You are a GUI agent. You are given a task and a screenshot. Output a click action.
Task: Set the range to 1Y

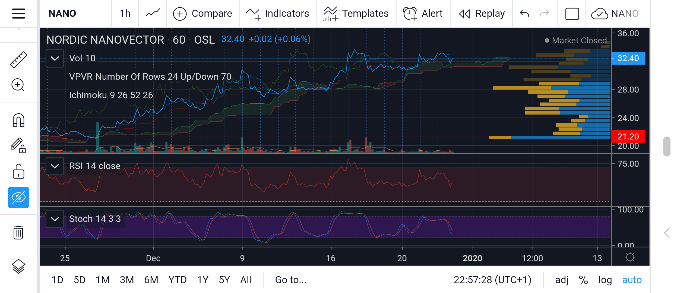coord(203,280)
